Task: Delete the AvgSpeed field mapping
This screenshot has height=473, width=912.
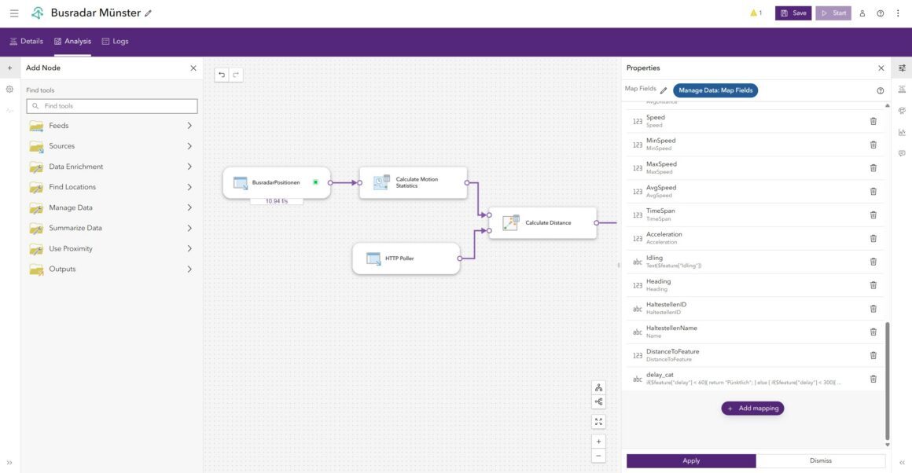Action: tap(873, 191)
